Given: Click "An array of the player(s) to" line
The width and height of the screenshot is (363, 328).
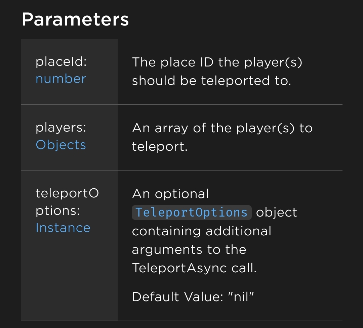Looking at the screenshot, I should [x=222, y=128].
